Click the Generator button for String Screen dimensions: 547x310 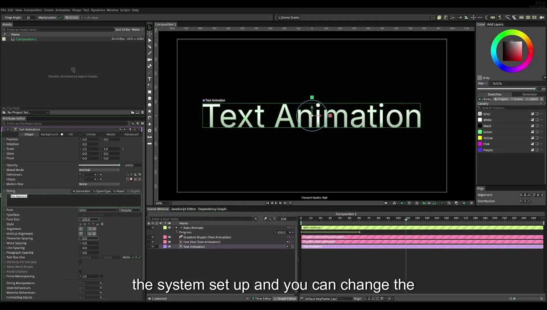point(81,191)
